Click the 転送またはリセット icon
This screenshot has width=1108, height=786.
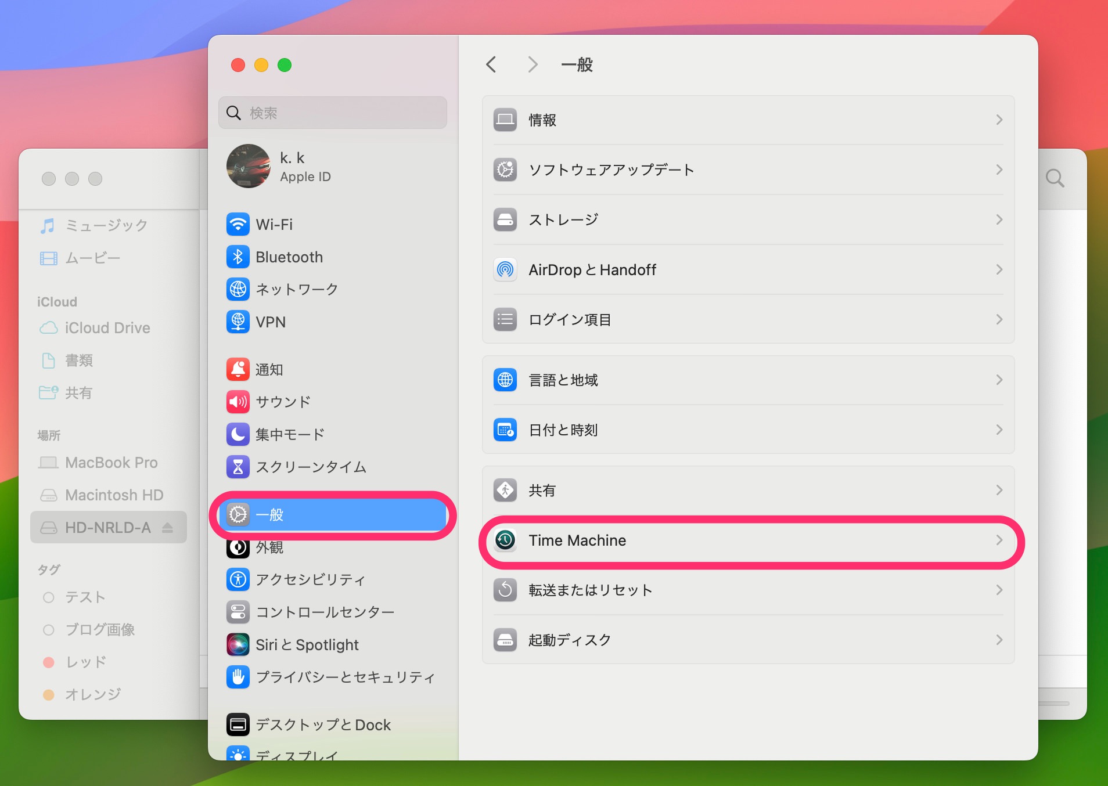(505, 590)
